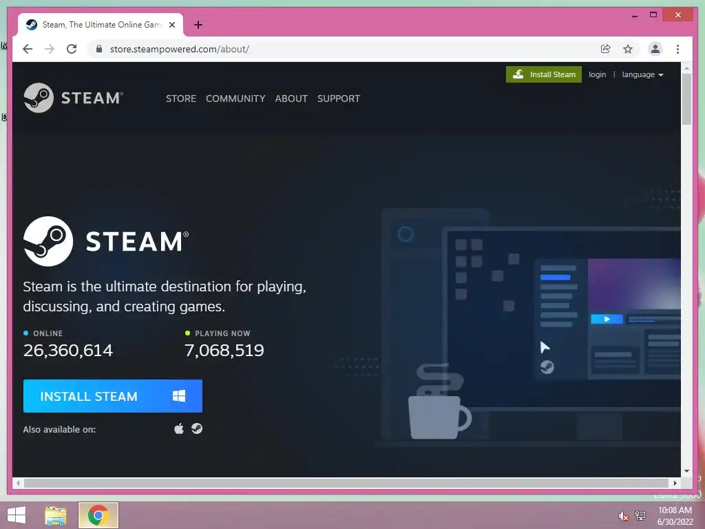Screen dimensions: 705x529
Task: Open Chrome profile avatar
Action: click(655, 49)
